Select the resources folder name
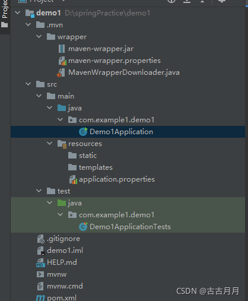Screen dimensions: 248x301 pos(85,144)
